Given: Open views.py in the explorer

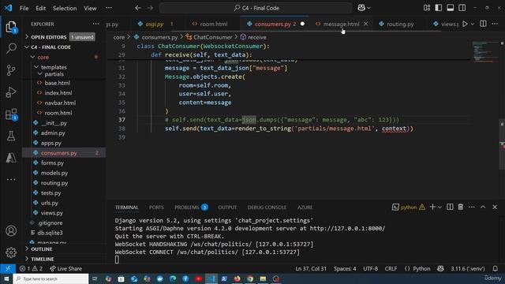Looking at the screenshot, I should tap(64, 213).
